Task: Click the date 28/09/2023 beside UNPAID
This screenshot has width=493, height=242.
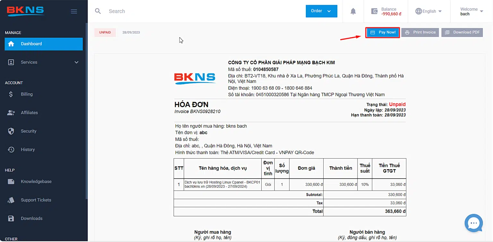Action: pyautogui.click(x=131, y=32)
